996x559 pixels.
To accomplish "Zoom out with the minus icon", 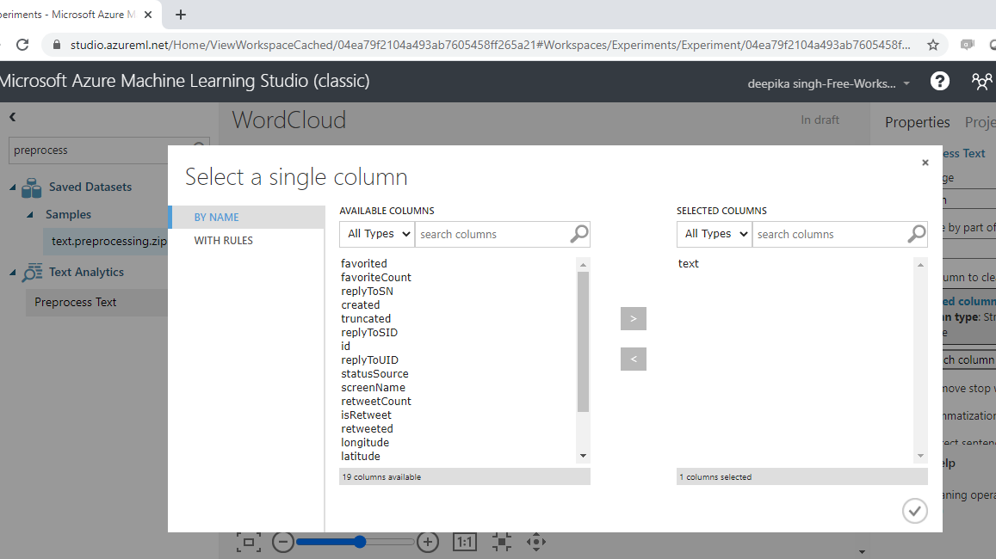I will pos(283,542).
